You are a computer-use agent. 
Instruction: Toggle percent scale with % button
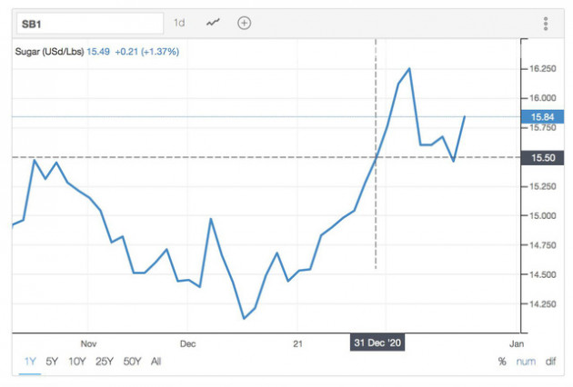click(x=502, y=362)
